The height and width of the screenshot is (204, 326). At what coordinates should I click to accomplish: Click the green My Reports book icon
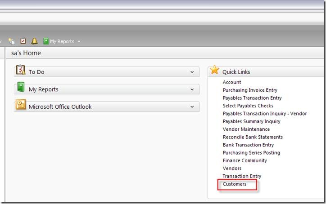tap(21, 87)
